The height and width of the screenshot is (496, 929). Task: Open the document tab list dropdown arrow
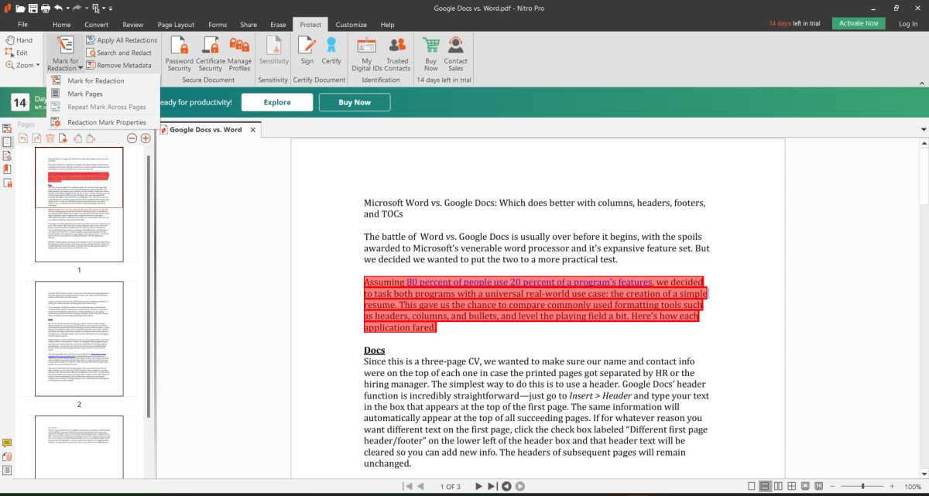[x=923, y=130]
